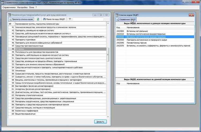This screenshot has width=201, height=132.
Task: Click the green Excel export icon
Action: [x=38, y=19]
